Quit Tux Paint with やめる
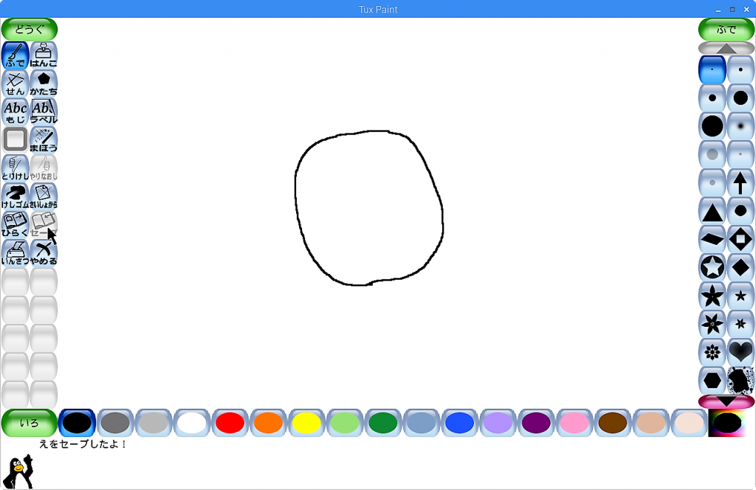Image resolution: width=756 pixels, height=490 pixels. 44,253
